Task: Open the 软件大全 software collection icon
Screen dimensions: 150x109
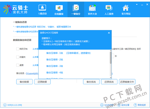Action: pyautogui.click(x=92, y=8)
